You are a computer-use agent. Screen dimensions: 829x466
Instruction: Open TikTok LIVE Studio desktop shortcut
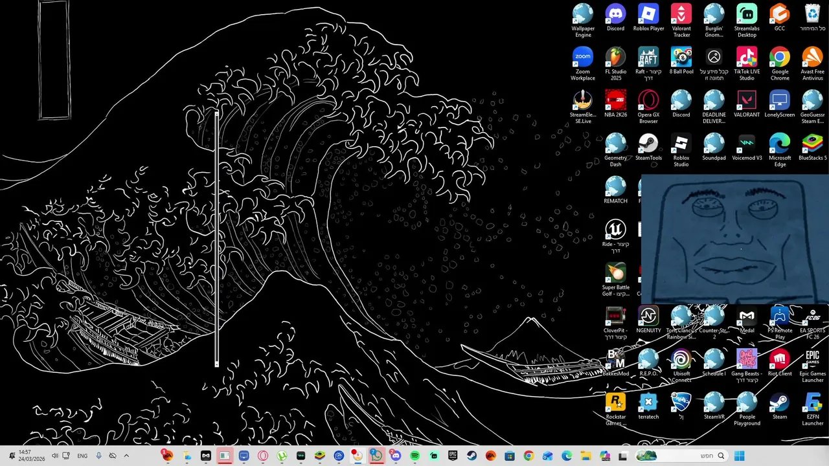click(747, 63)
